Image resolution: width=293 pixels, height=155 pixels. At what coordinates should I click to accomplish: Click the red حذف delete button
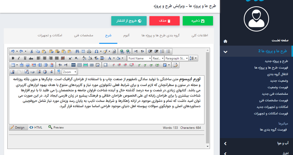pyautogui.click(x=164, y=21)
